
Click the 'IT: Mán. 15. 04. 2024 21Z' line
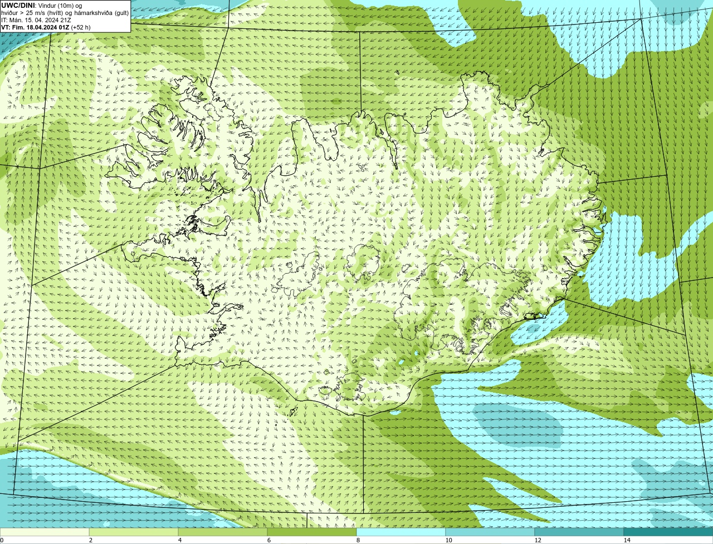click(36, 20)
